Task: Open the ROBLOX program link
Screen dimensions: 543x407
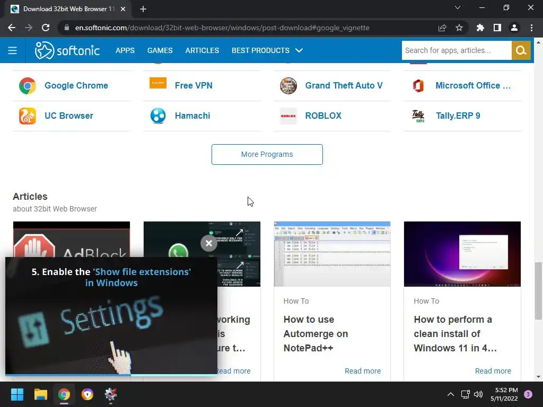Action: 323,116
